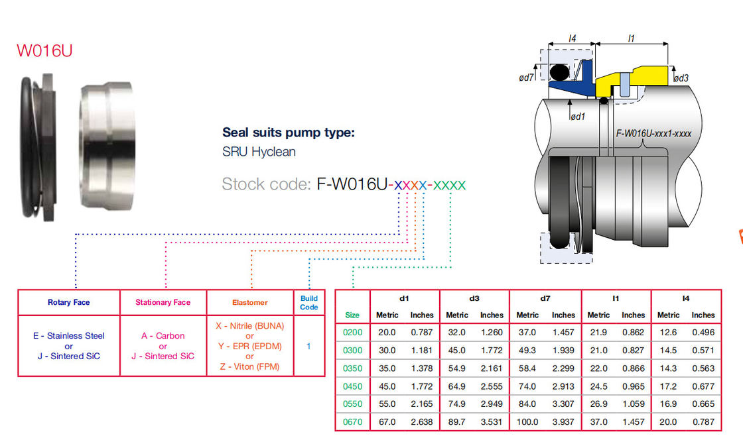Click l1 inches value 0.965 in row 0450
The image size is (743, 440).
pos(633,386)
